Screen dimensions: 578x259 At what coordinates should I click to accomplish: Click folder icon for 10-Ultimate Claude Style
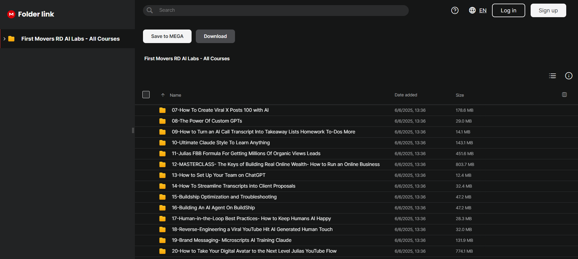click(162, 143)
